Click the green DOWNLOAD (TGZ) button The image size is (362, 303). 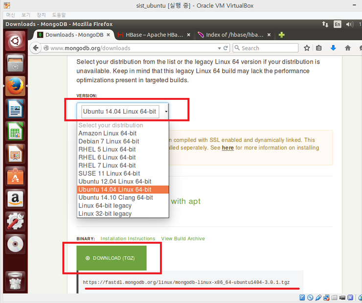pyautogui.click(x=112, y=258)
